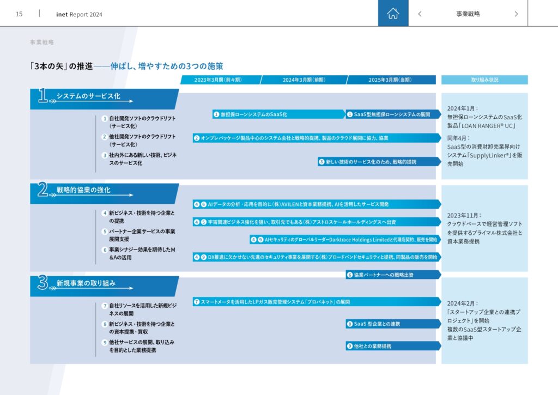This screenshot has height=395, width=558.
Task: Click 同年4月 SupplyLinker status text
Action: click(484, 151)
